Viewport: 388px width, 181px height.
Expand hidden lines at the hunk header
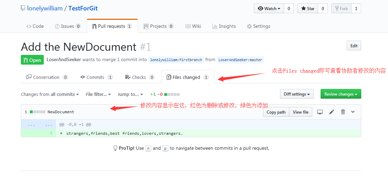(x=38, y=124)
